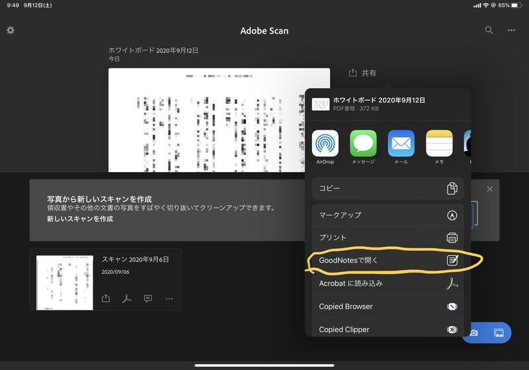Open Acrobat icon under スキャン 2020年9月6日
Viewport: 529px width, 370px height.
(x=127, y=299)
